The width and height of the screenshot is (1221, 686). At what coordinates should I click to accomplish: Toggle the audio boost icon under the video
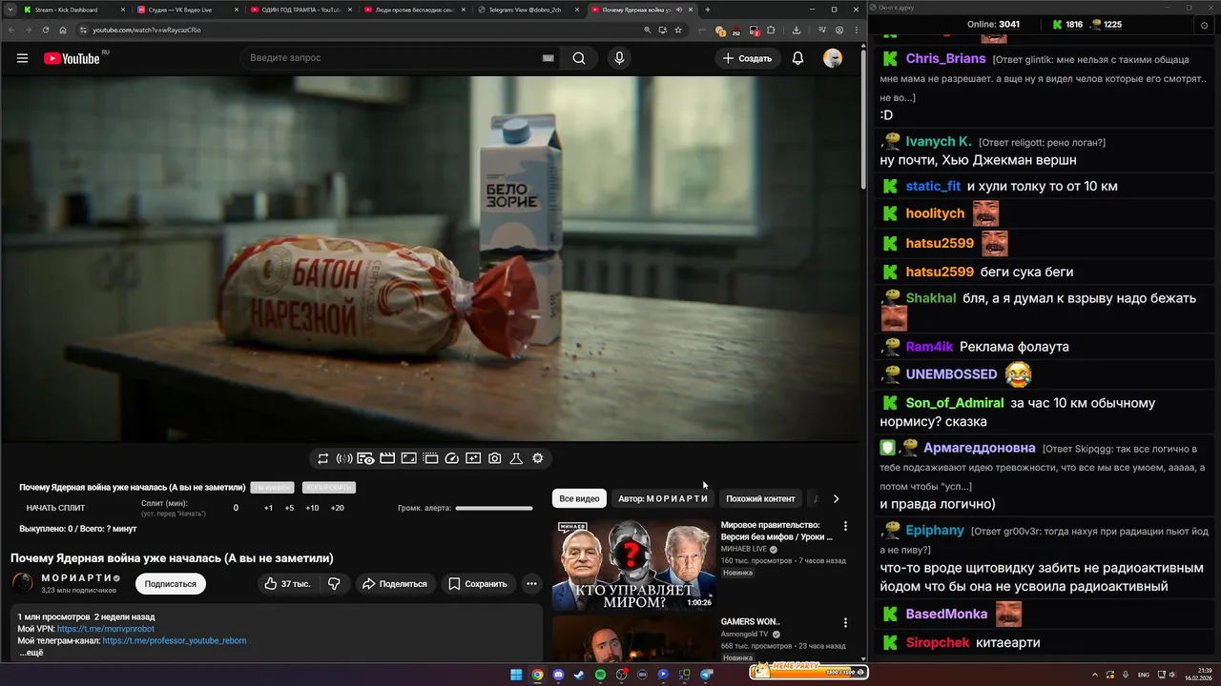(x=344, y=458)
